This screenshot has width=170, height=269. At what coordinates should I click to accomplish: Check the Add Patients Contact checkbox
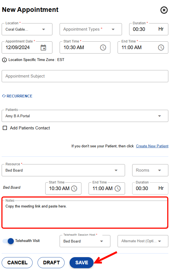[5, 128]
